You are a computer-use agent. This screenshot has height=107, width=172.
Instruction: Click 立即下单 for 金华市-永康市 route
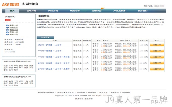click(157, 69)
